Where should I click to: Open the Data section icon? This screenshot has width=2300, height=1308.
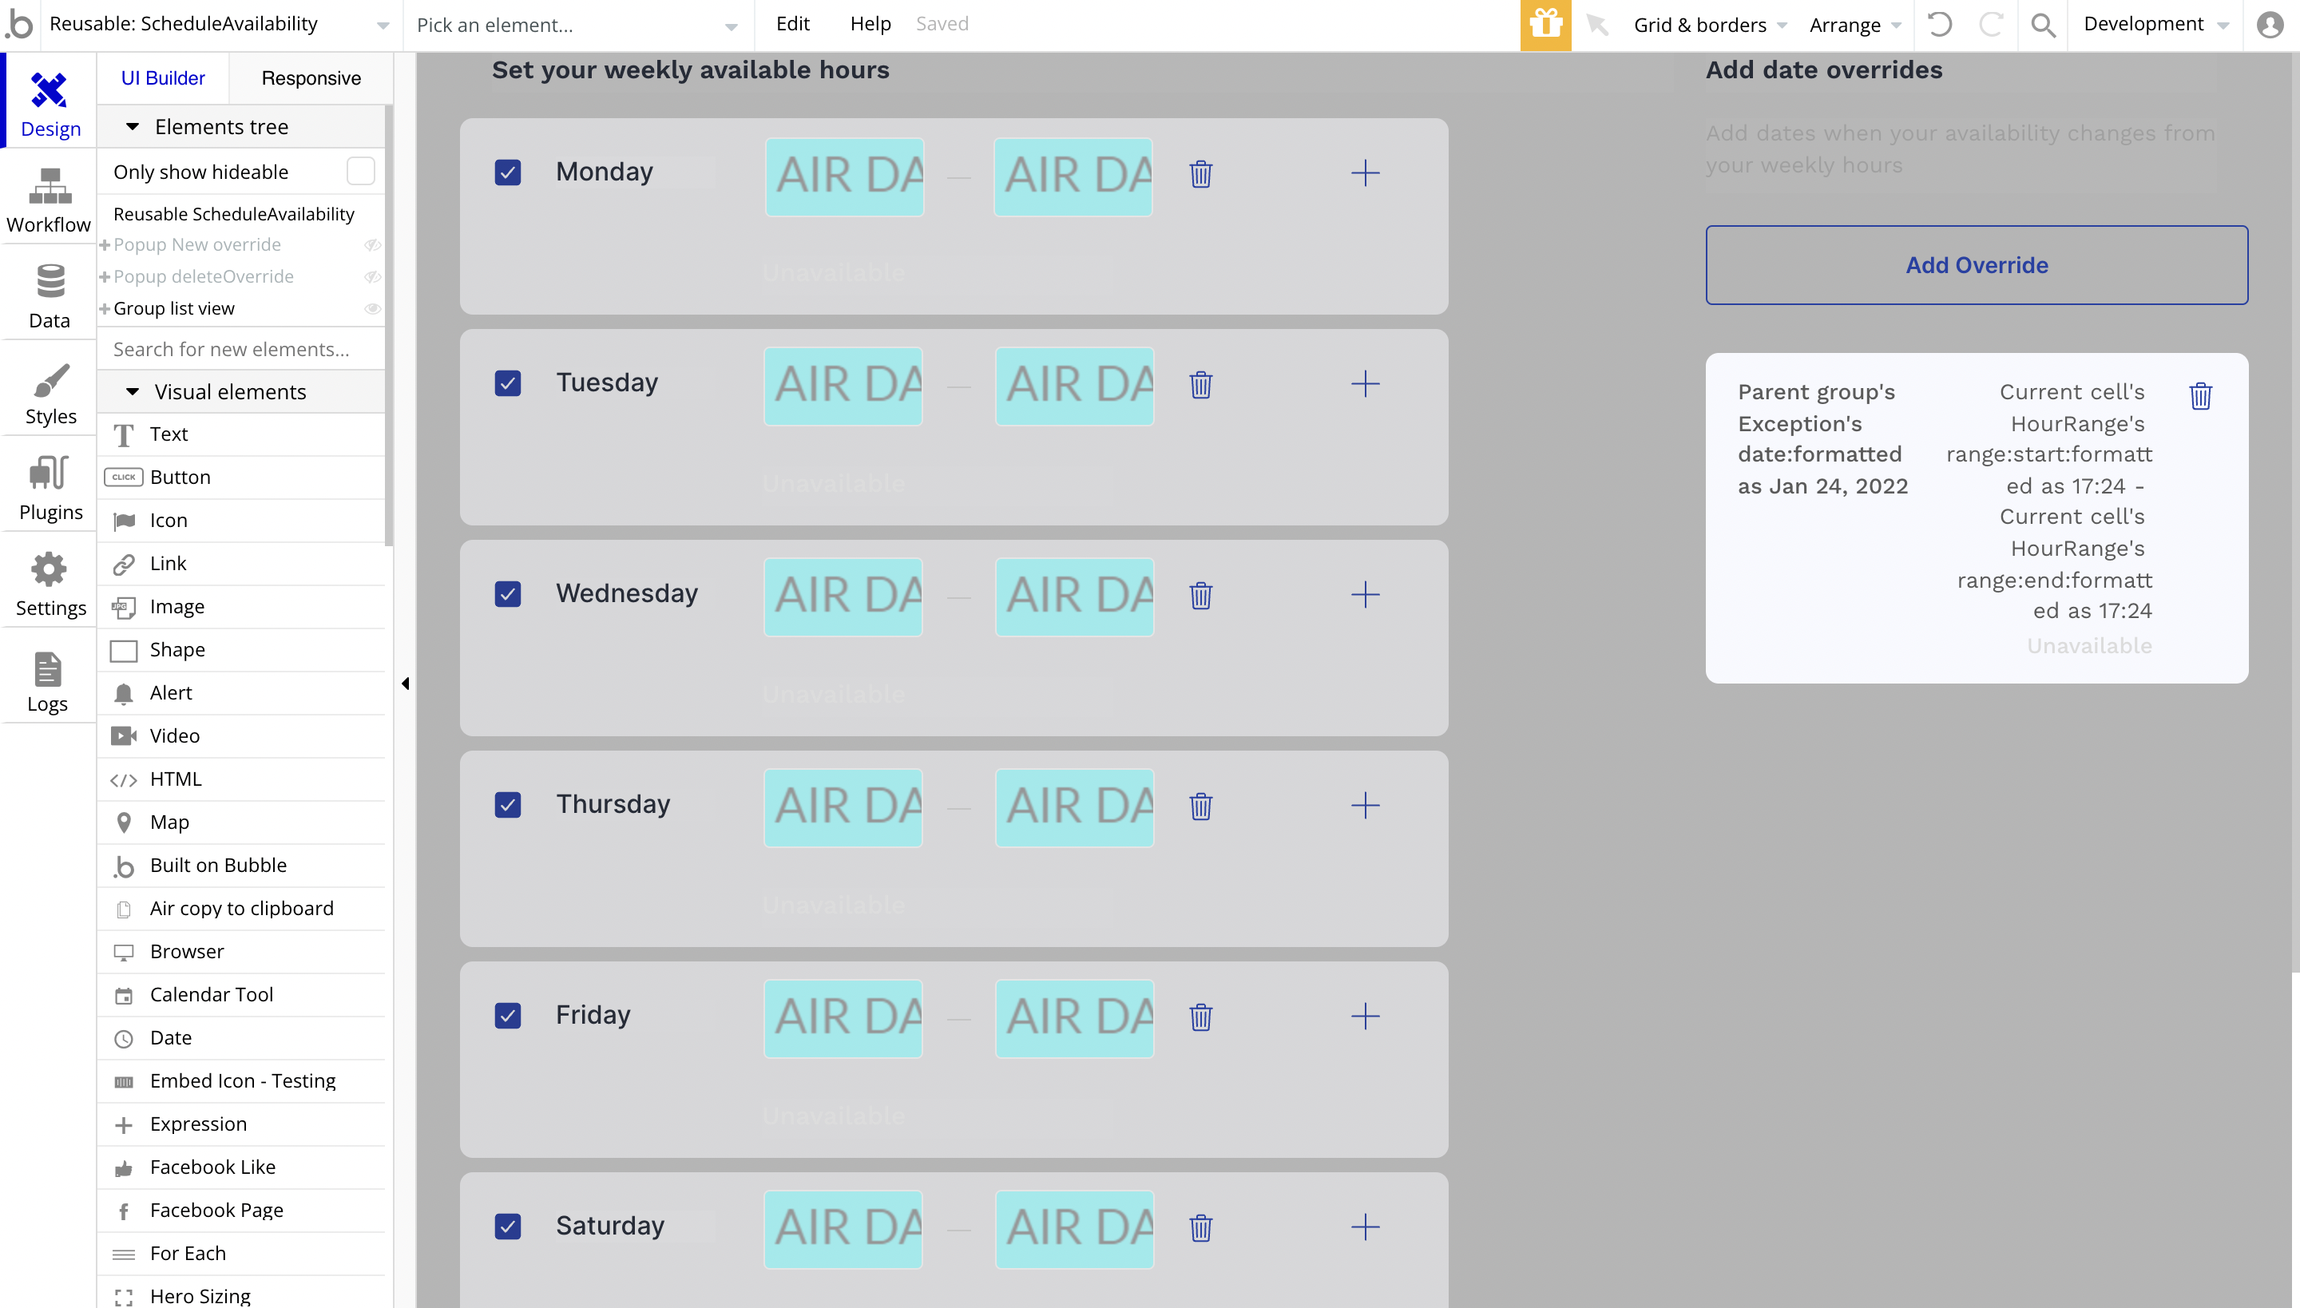click(x=50, y=296)
